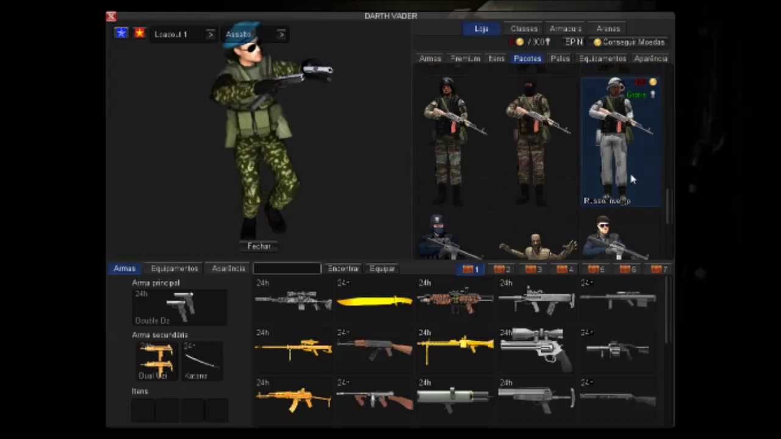
Task: Select the equipped Double Dz primary weapon
Action: 179,307
